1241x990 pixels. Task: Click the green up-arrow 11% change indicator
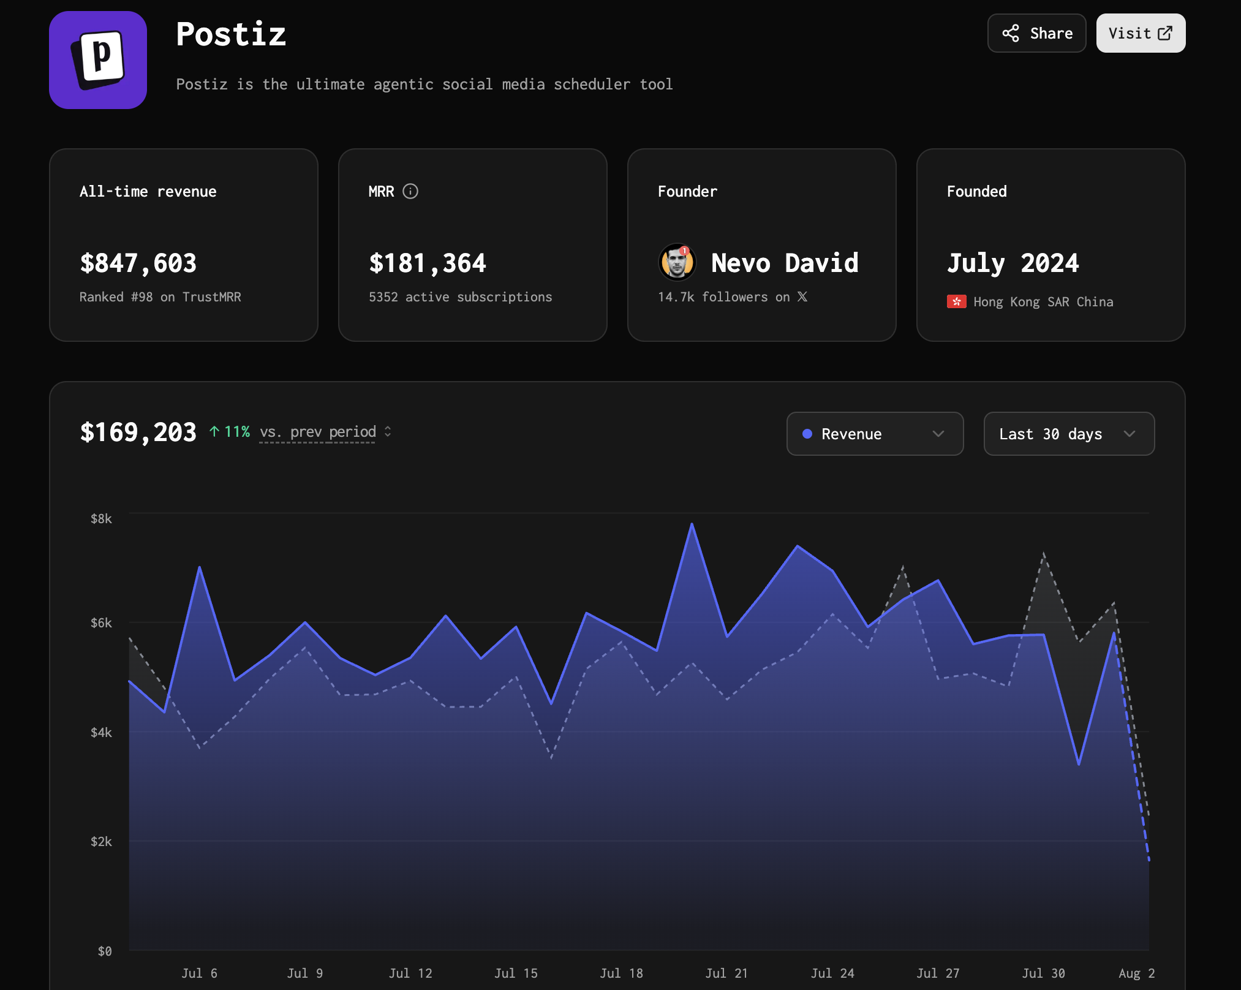click(x=230, y=432)
